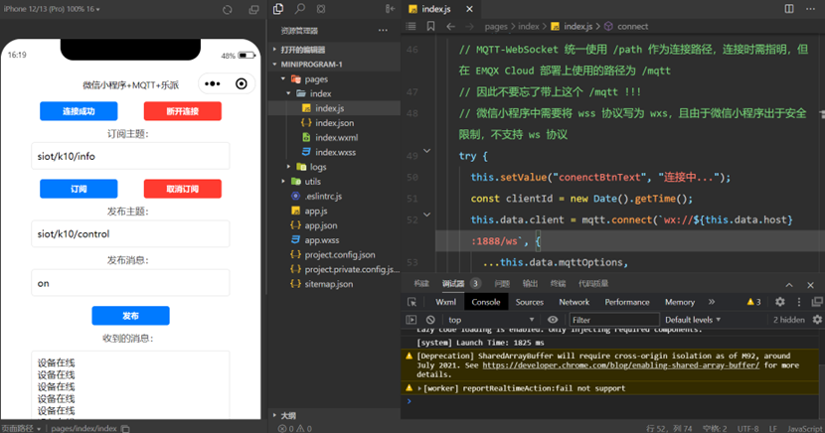The width and height of the screenshot is (825, 433).
Task: Open the developer.chrome.com shared-array-buffer link
Action: click(621, 365)
